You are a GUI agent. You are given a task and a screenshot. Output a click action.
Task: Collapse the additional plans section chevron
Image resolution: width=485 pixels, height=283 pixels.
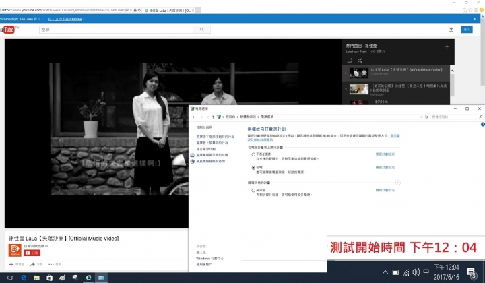pos(398,183)
